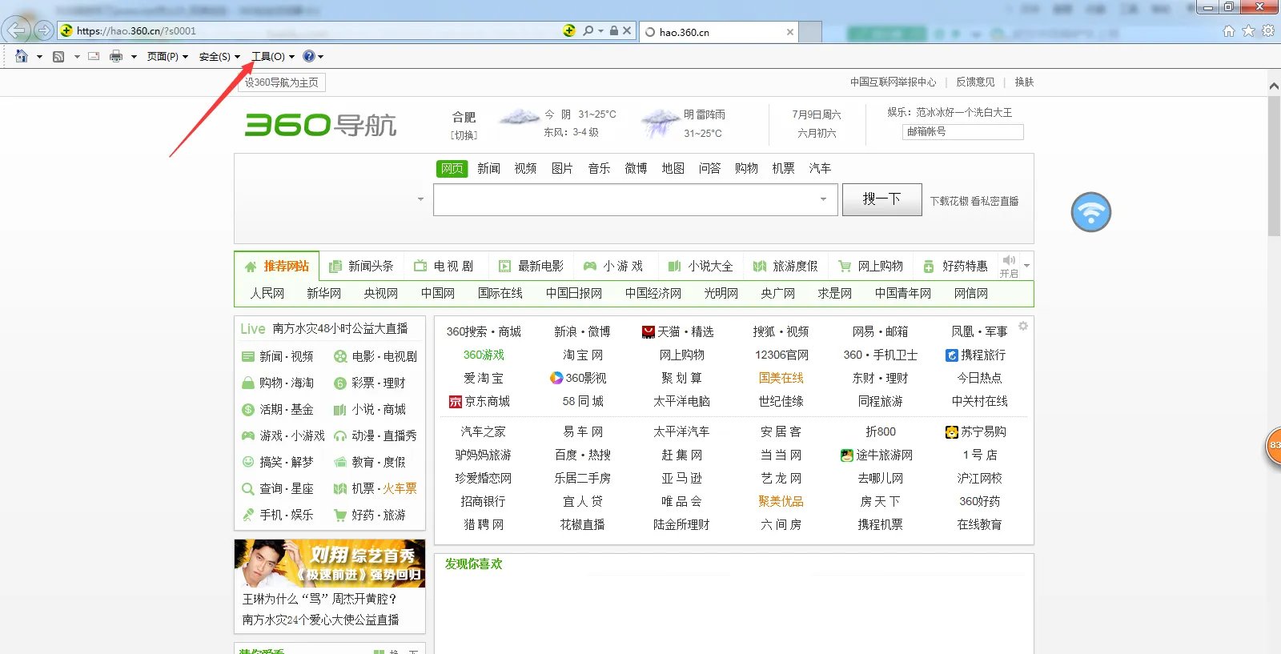
Task: Click the browser Back arrow button
Action: click(x=16, y=30)
